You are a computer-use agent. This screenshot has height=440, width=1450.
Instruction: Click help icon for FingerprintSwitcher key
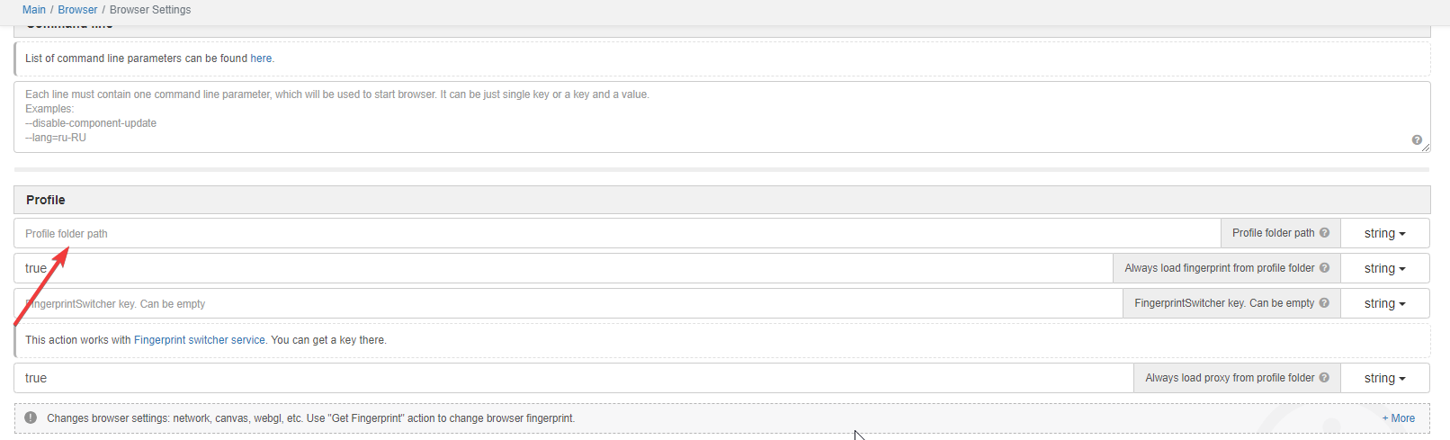(x=1324, y=303)
